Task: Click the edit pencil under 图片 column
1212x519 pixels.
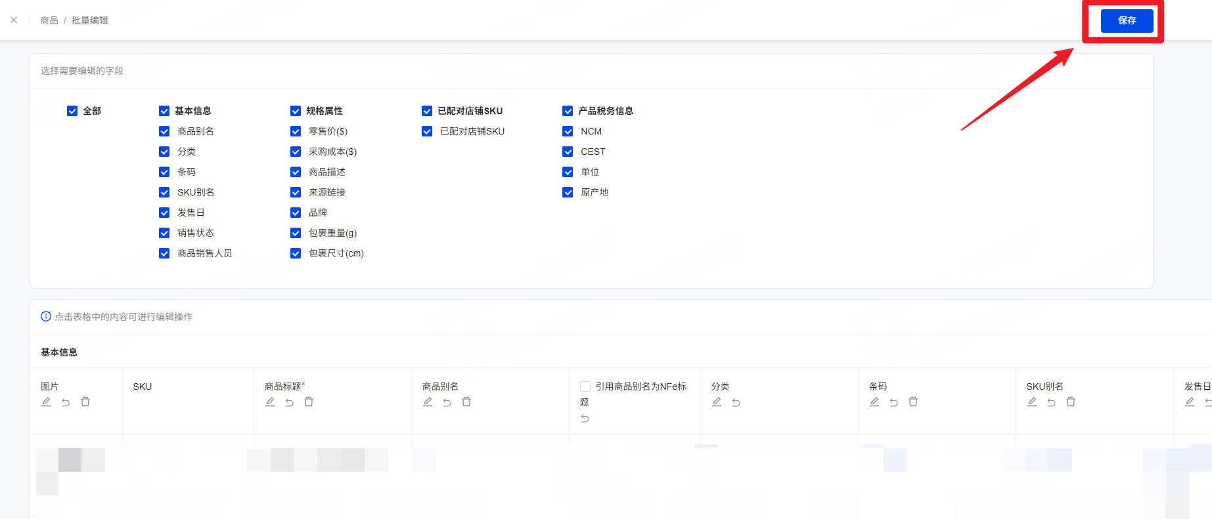Action: pos(46,402)
